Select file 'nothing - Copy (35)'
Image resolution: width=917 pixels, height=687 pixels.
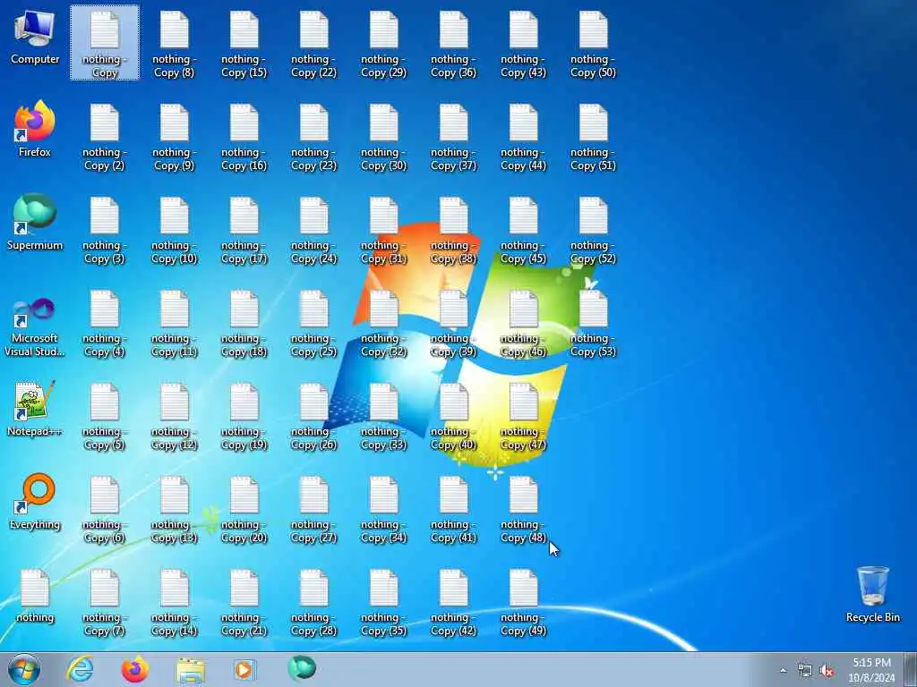383,603
